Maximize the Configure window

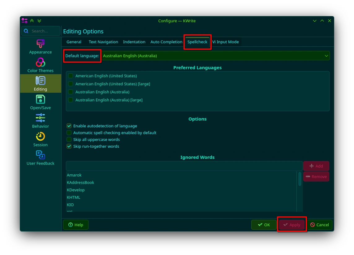(x=322, y=21)
